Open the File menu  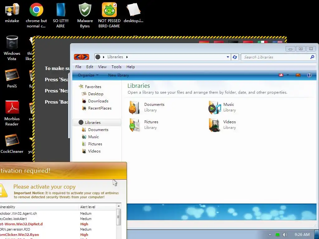pos(78,67)
